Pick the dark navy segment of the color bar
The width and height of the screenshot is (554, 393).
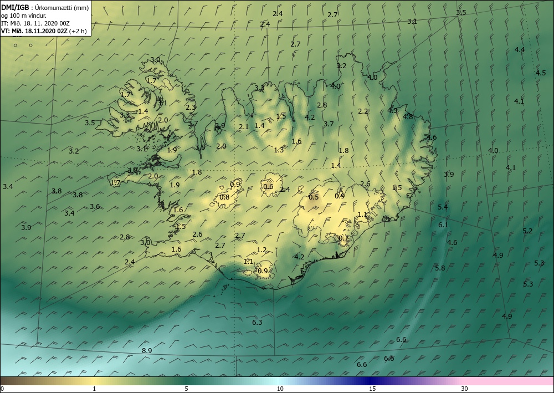369,381
